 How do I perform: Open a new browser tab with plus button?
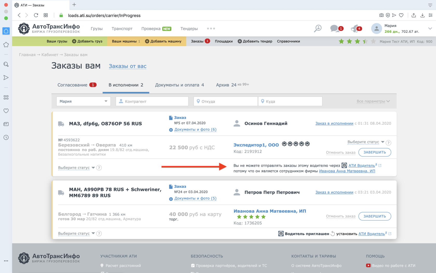tap(74, 5)
